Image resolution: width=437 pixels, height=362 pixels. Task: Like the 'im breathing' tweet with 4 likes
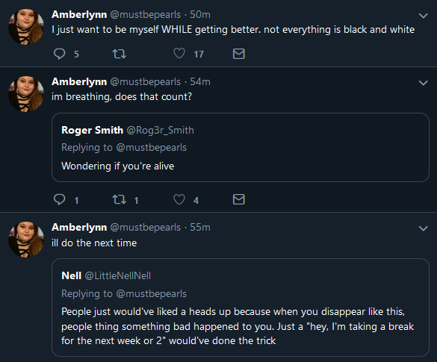pyautogui.click(x=179, y=199)
